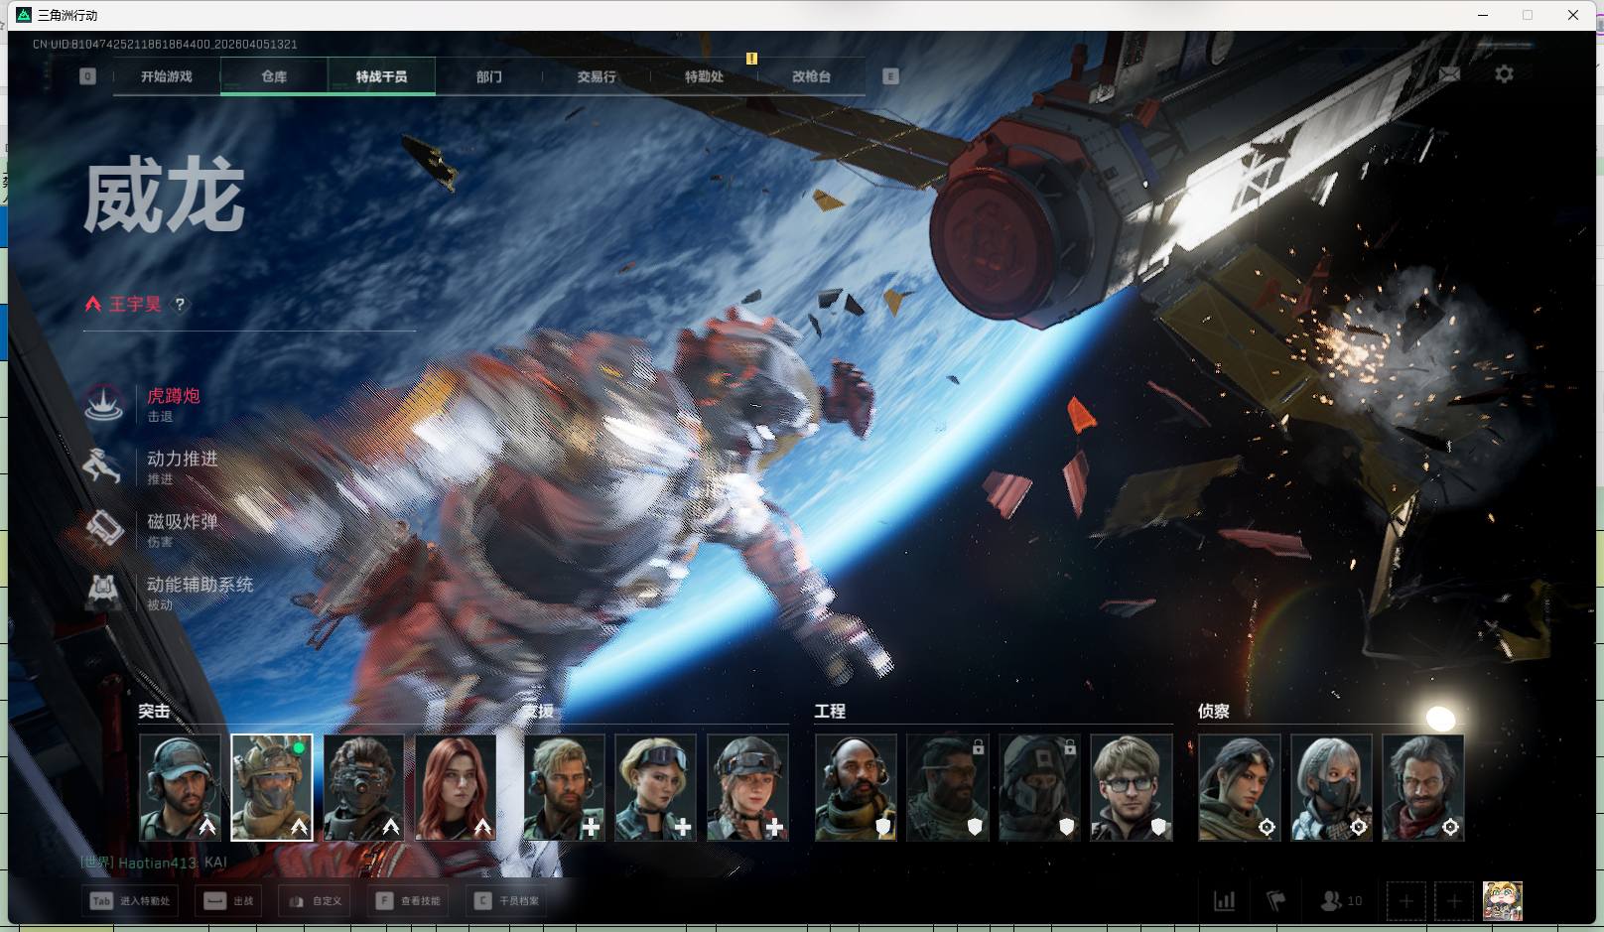Choose the braided support operator with cap
Viewport: 1604px width, 932px height.
pos(748,787)
